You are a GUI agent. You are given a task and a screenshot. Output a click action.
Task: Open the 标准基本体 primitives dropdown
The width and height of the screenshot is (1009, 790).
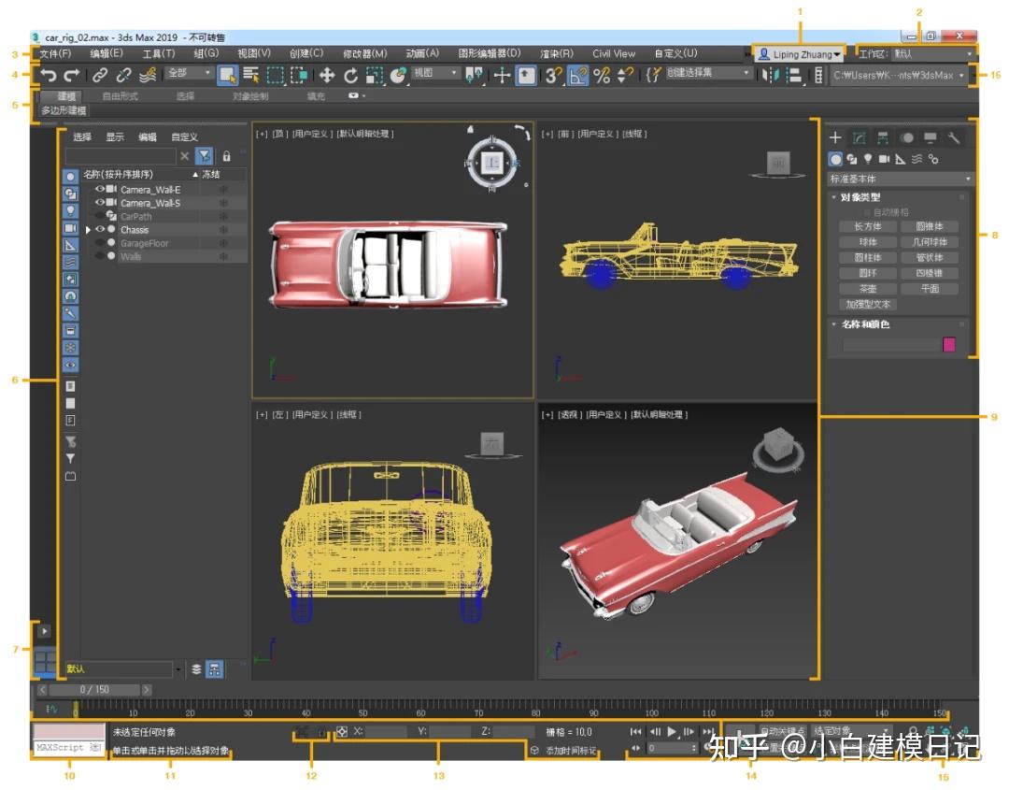point(897,179)
